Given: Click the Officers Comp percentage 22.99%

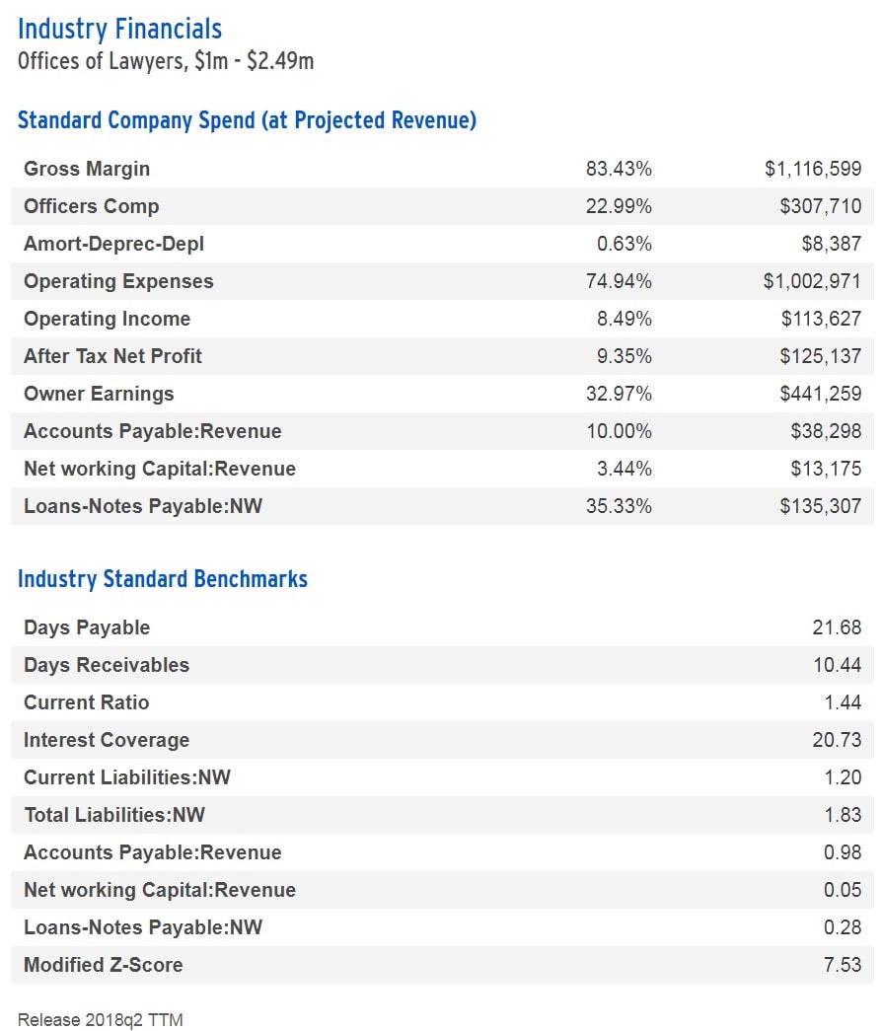Looking at the screenshot, I should 619,206.
